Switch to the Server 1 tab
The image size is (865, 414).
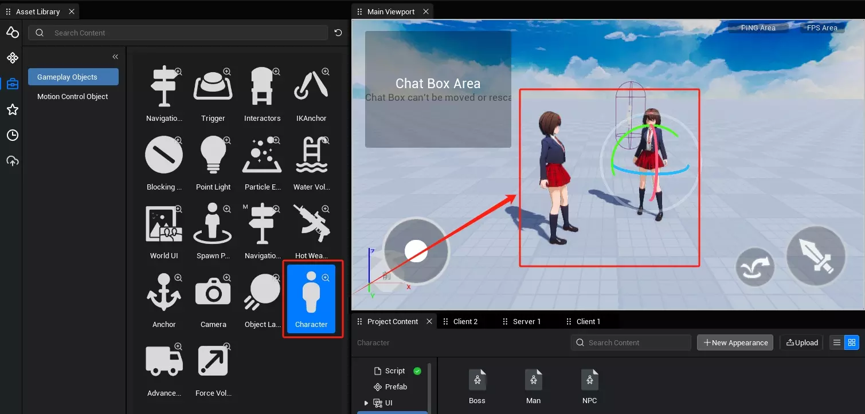[x=527, y=321]
